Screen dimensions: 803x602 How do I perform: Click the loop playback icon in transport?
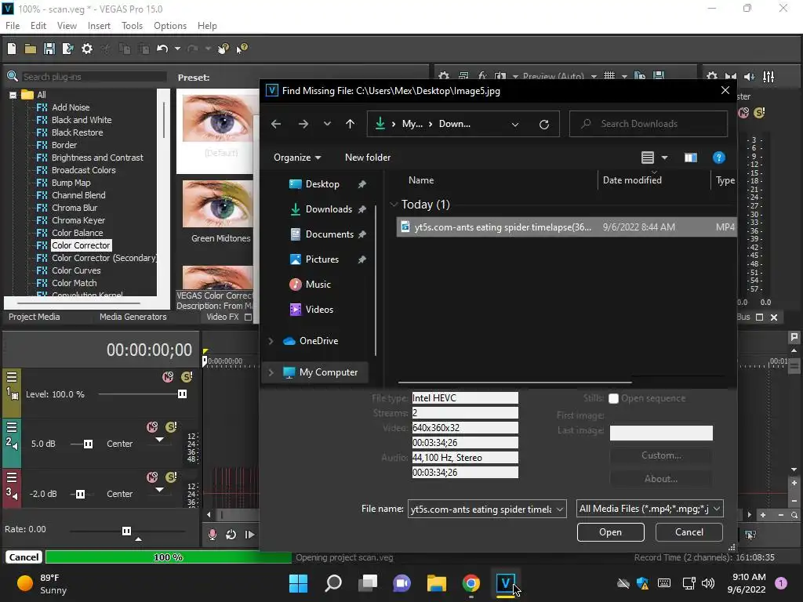point(231,535)
